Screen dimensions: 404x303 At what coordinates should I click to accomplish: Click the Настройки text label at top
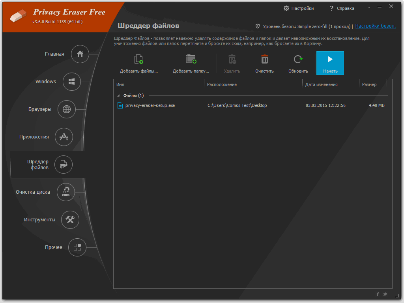click(303, 8)
